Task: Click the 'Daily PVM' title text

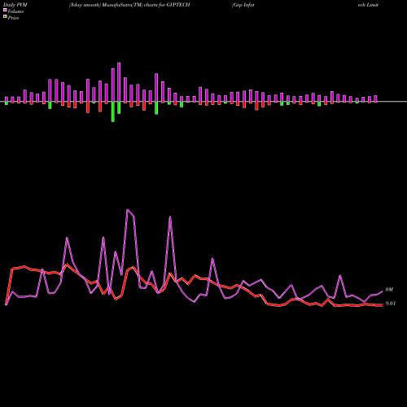Action: click(15, 5)
